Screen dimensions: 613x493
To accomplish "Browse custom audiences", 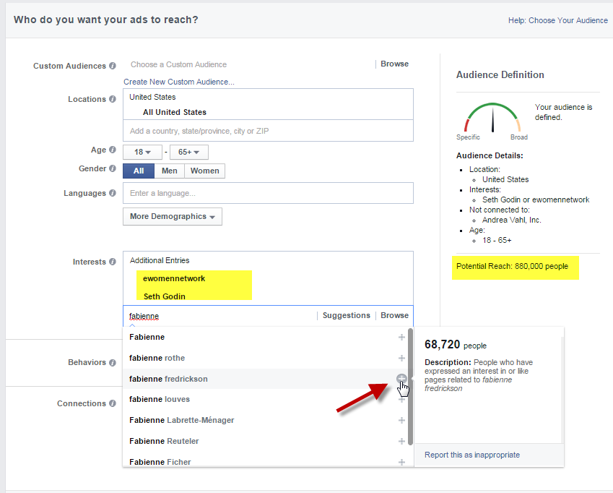I will point(394,64).
